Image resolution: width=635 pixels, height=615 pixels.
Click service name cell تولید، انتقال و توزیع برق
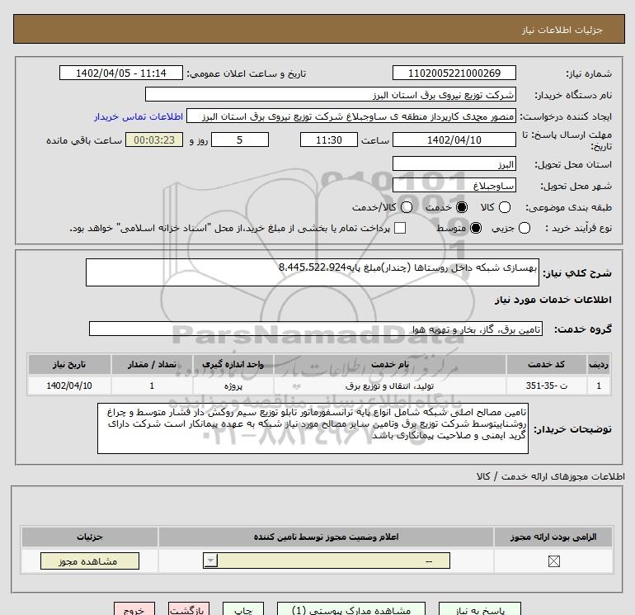click(390, 386)
